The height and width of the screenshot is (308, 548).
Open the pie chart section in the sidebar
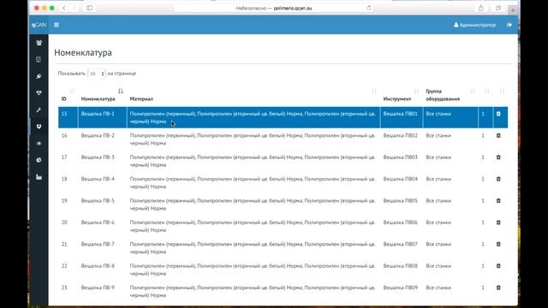(39, 160)
